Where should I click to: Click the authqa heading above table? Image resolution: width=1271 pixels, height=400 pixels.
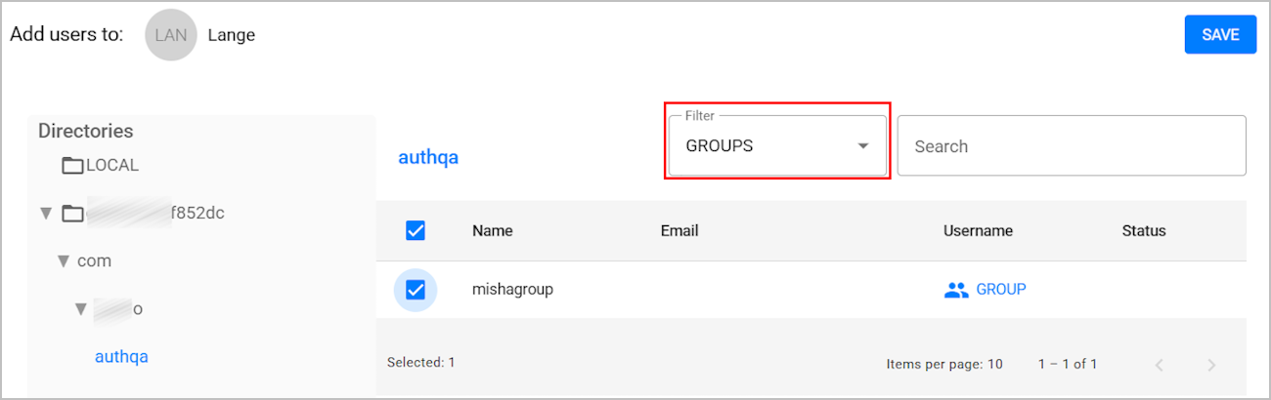[x=428, y=157]
